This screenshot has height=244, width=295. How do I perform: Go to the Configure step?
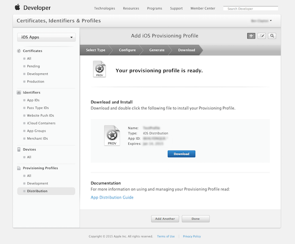point(127,50)
